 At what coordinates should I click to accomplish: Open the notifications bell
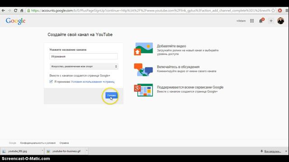click(261, 21)
